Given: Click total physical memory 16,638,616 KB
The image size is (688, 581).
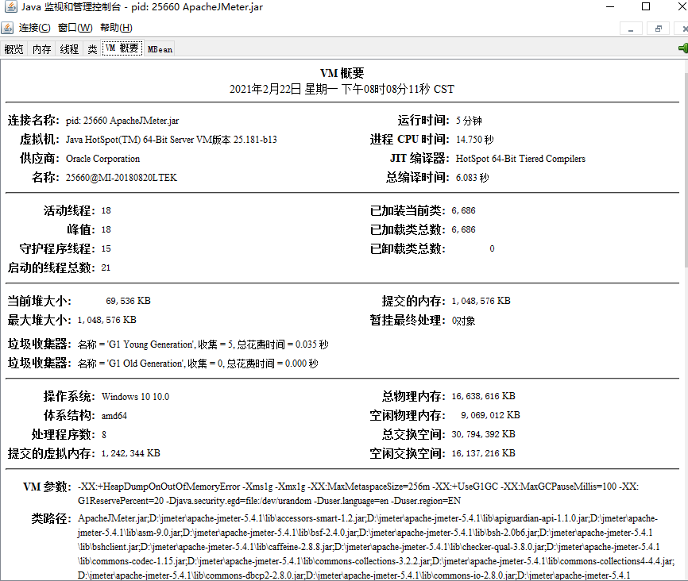Looking at the screenshot, I should click(484, 396).
